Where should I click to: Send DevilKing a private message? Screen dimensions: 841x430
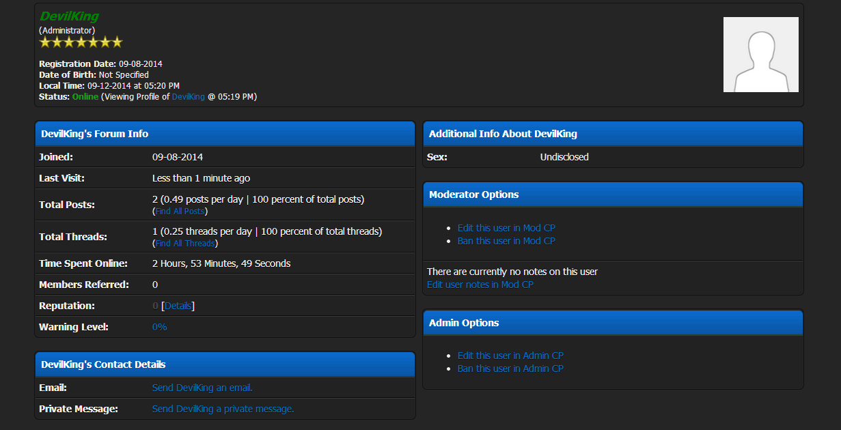pos(223,409)
